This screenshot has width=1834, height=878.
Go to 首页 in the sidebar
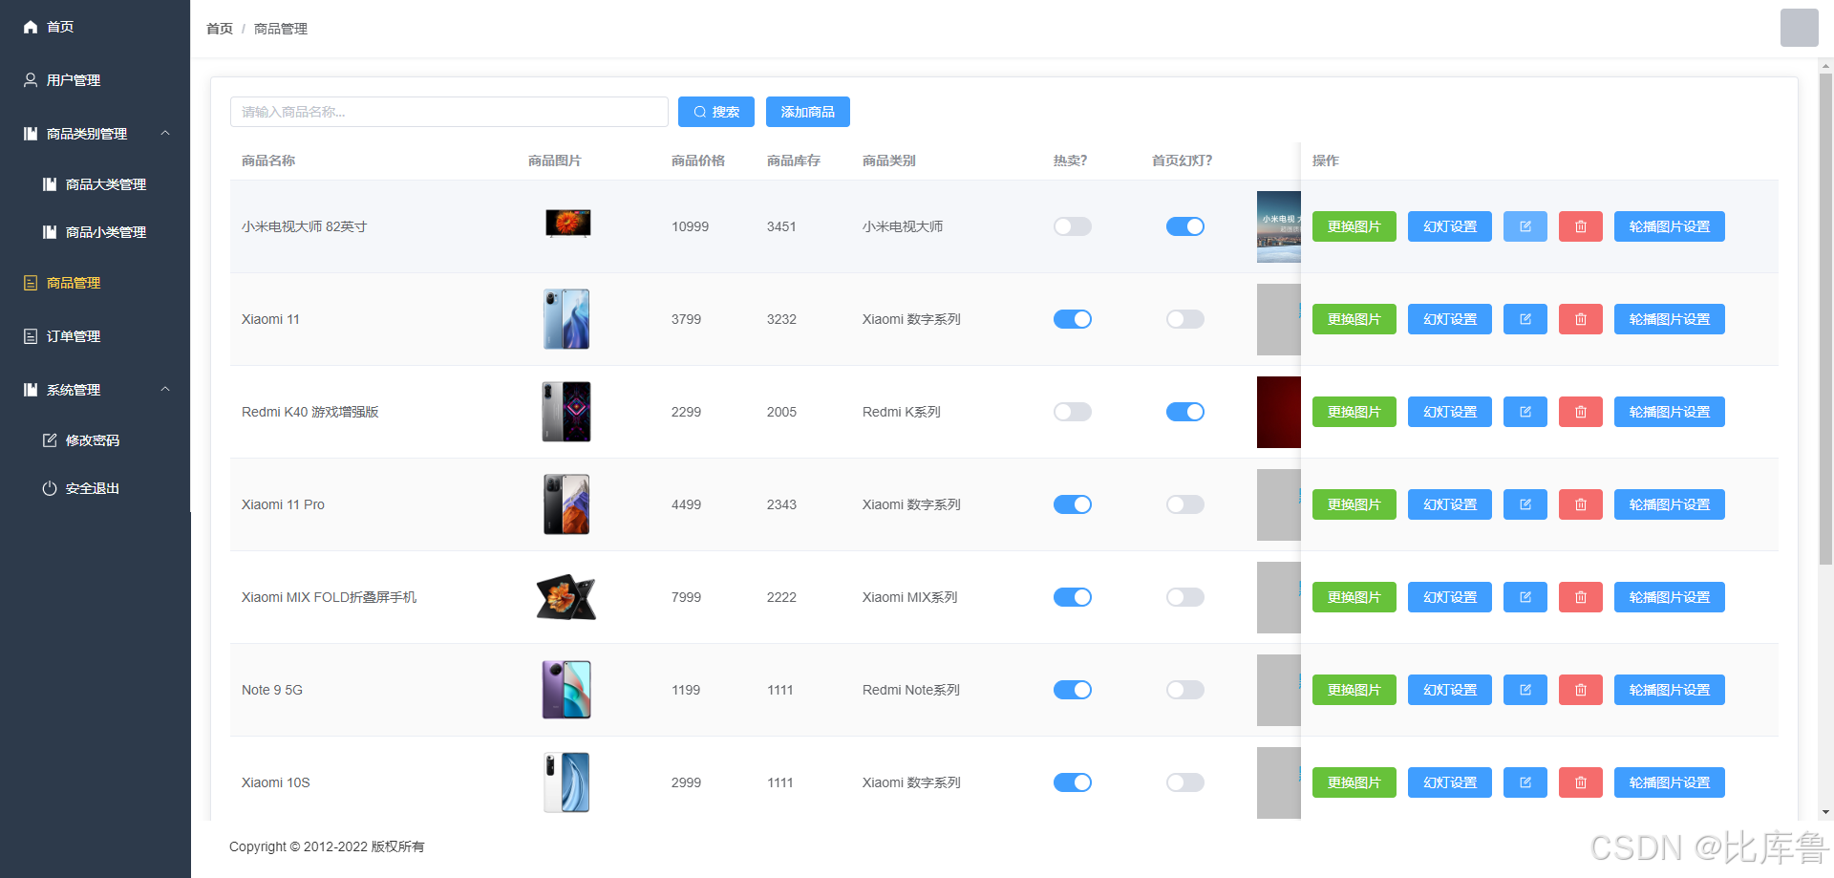[x=96, y=27]
